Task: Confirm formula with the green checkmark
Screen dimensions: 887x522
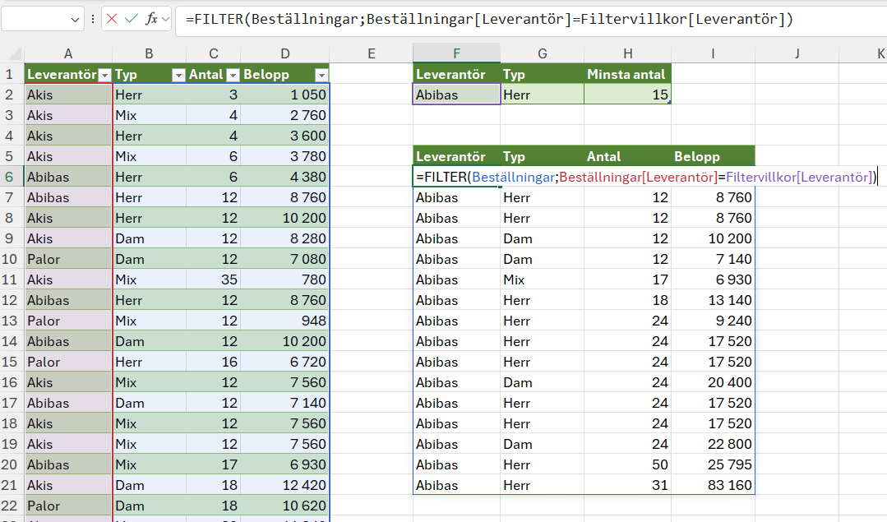Action: [x=132, y=19]
